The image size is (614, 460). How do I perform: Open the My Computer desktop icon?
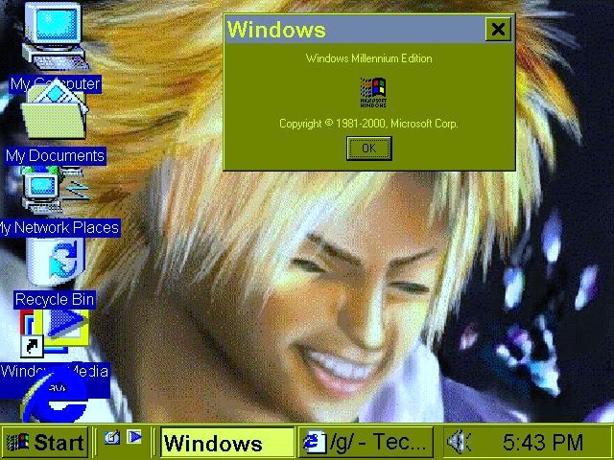[x=55, y=36]
